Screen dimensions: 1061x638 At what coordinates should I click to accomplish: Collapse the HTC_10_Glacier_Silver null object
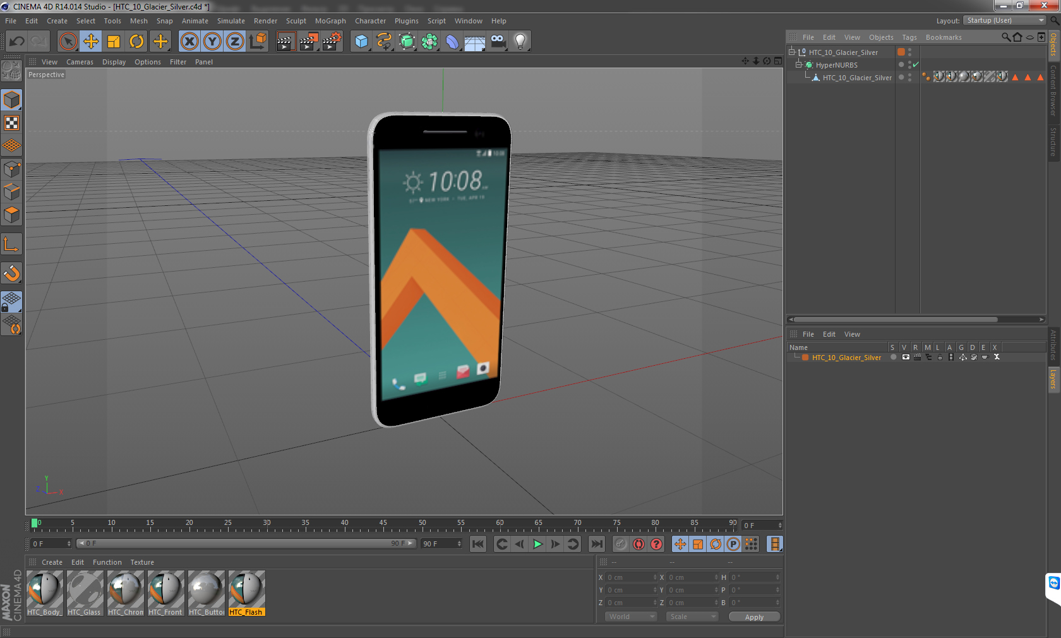(x=792, y=52)
